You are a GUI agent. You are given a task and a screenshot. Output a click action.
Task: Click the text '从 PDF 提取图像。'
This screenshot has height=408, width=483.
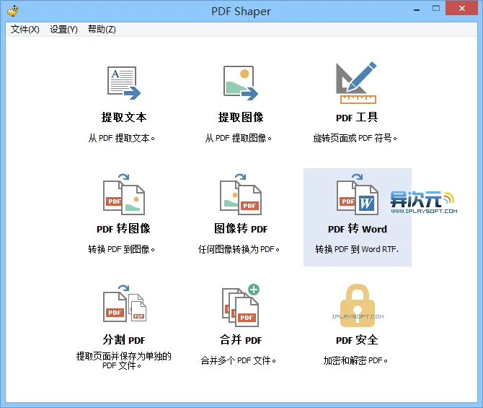239,138
